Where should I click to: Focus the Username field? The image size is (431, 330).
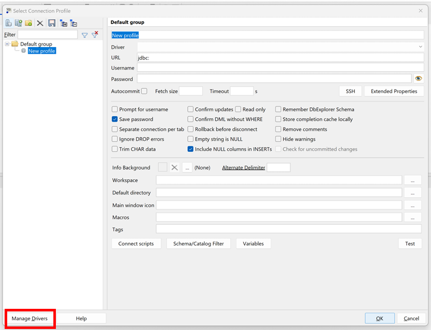click(x=280, y=68)
